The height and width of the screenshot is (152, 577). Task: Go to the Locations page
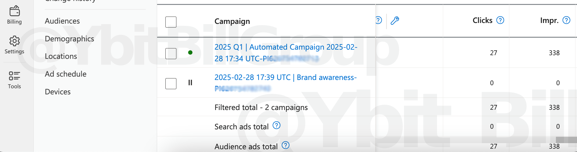[x=61, y=56]
